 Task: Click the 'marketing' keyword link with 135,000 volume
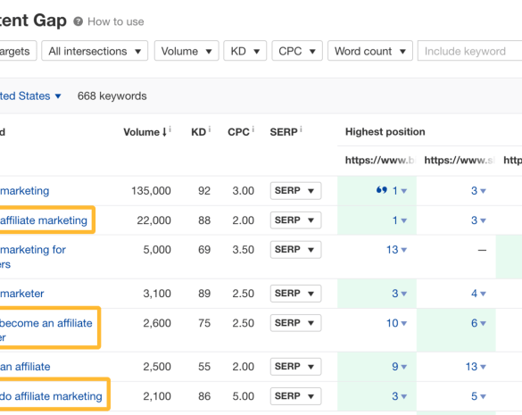coord(25,191)
